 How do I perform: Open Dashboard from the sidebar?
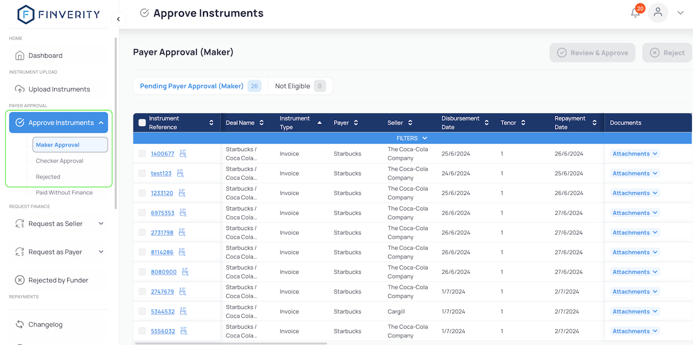coord(45,55)
